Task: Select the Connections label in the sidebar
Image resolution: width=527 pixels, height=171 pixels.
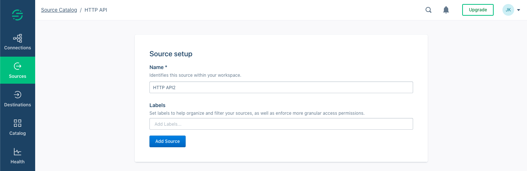Action: 18,48
